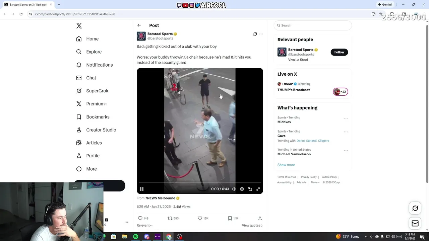
Task: Open Darius Garland trend link
Action: point(306,141)
